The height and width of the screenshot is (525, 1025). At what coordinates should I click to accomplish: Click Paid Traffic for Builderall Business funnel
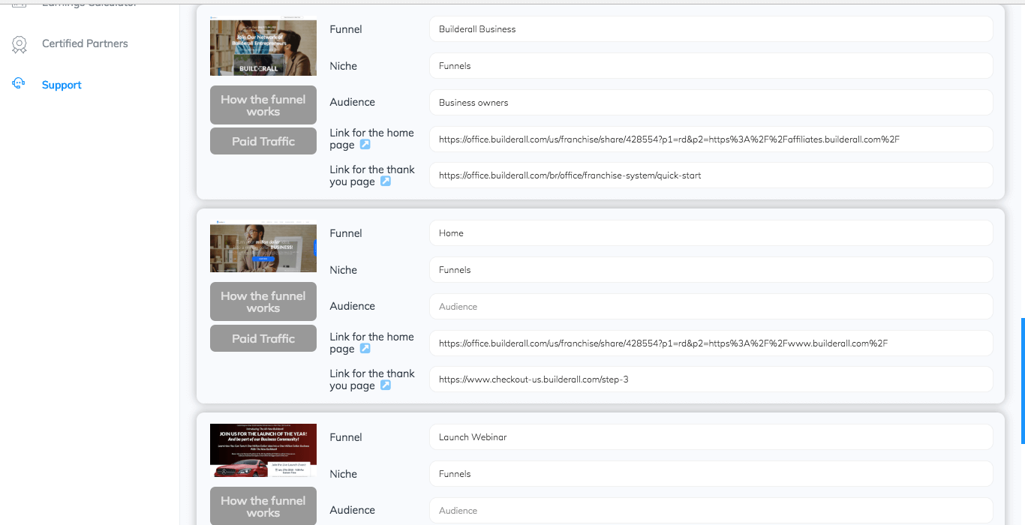click(263, 141)
